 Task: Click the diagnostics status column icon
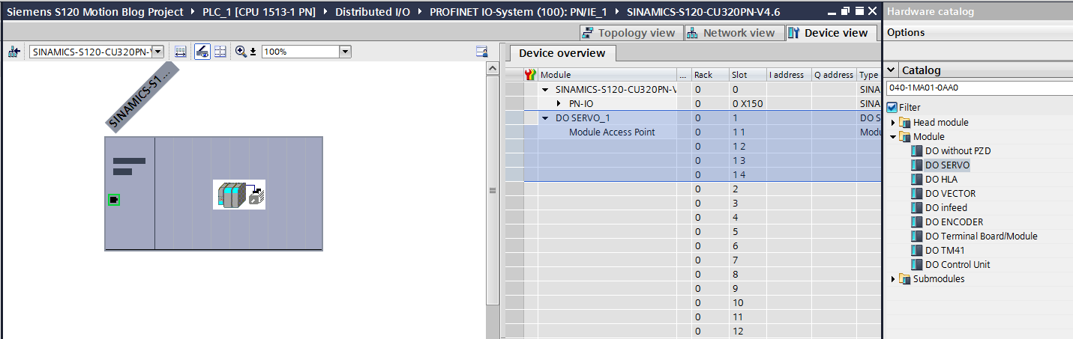point(531,75)
